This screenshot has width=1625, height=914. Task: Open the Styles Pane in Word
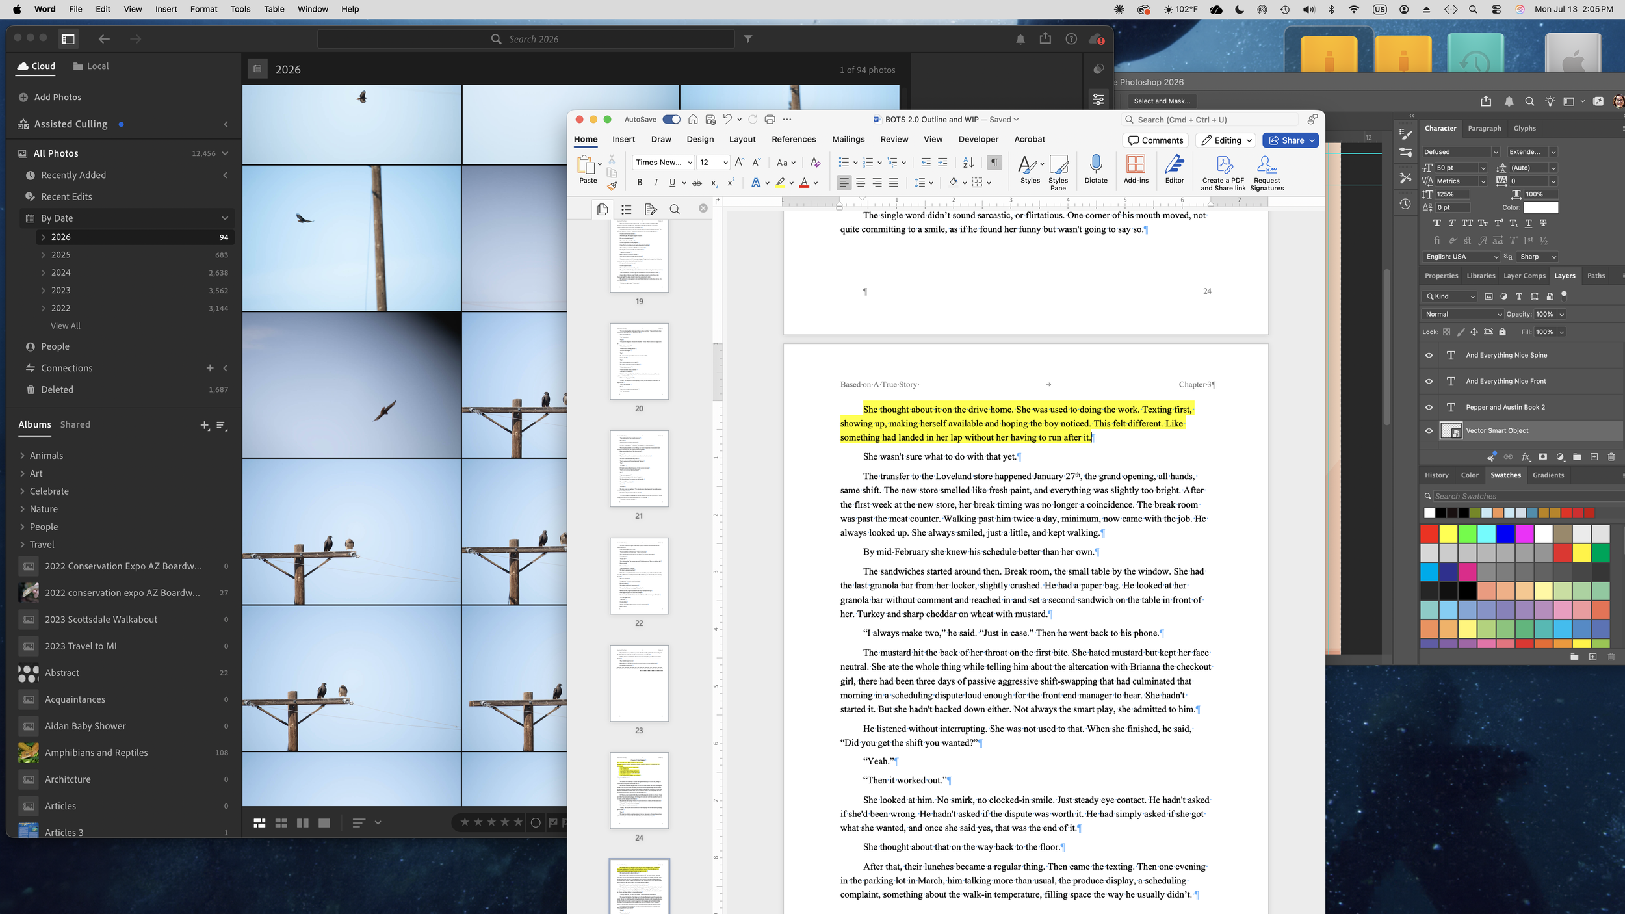point(1058,173)
